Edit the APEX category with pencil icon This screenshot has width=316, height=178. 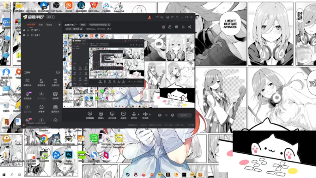click(x=81, y=29)
